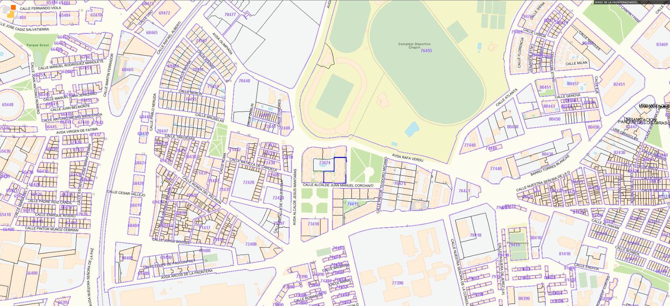Select block 80390
Screen dimensions: 670x306
point(524,298)
